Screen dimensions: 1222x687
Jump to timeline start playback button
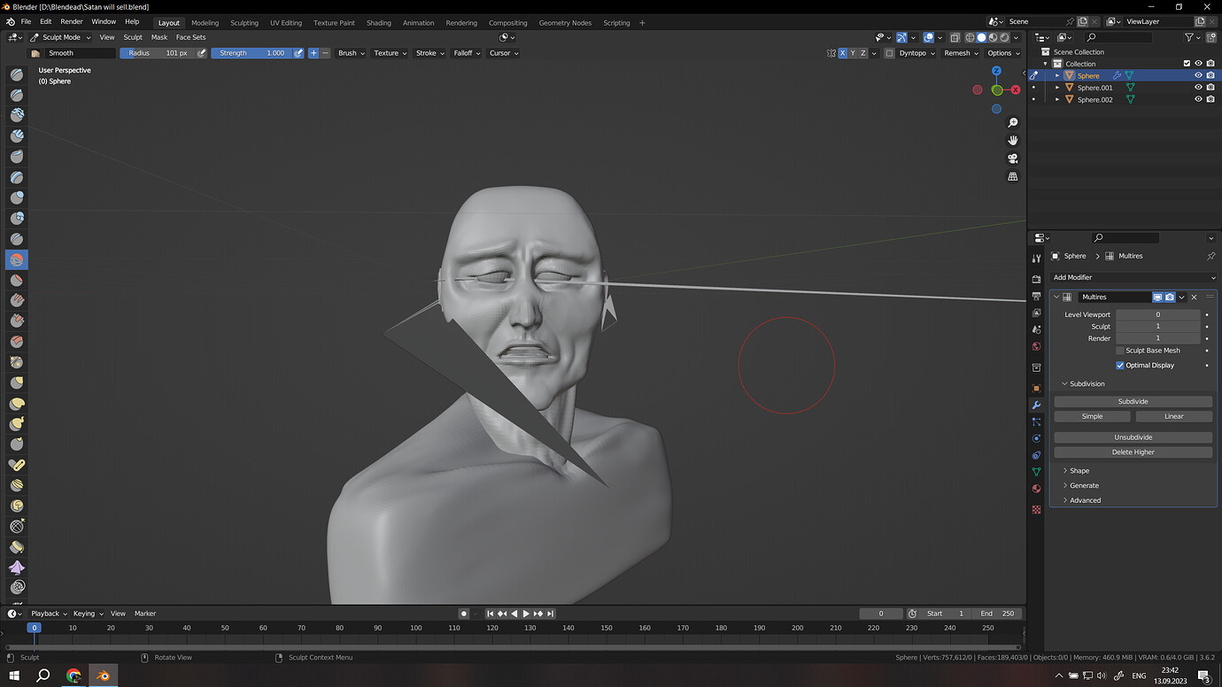click(x=490, y=614)
